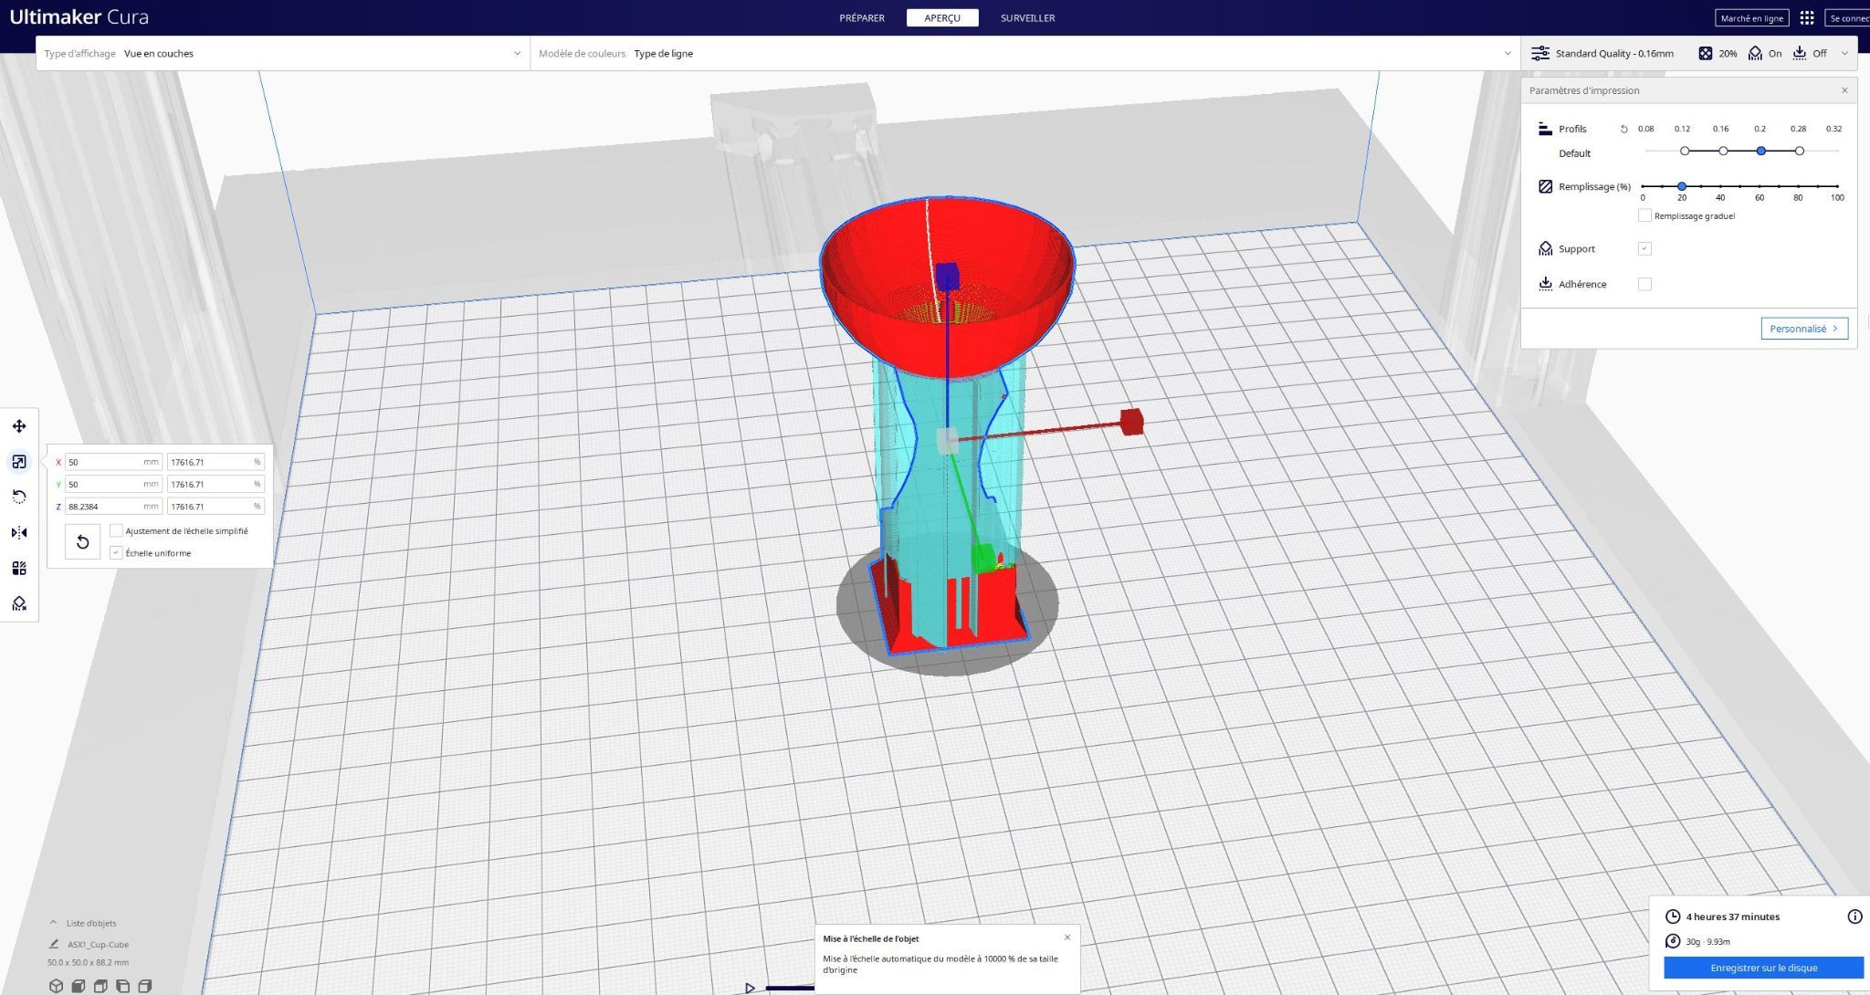1870x995 pixels.
Task: Toggle the Support checkbox
Action: click(x=1644, y=248)
